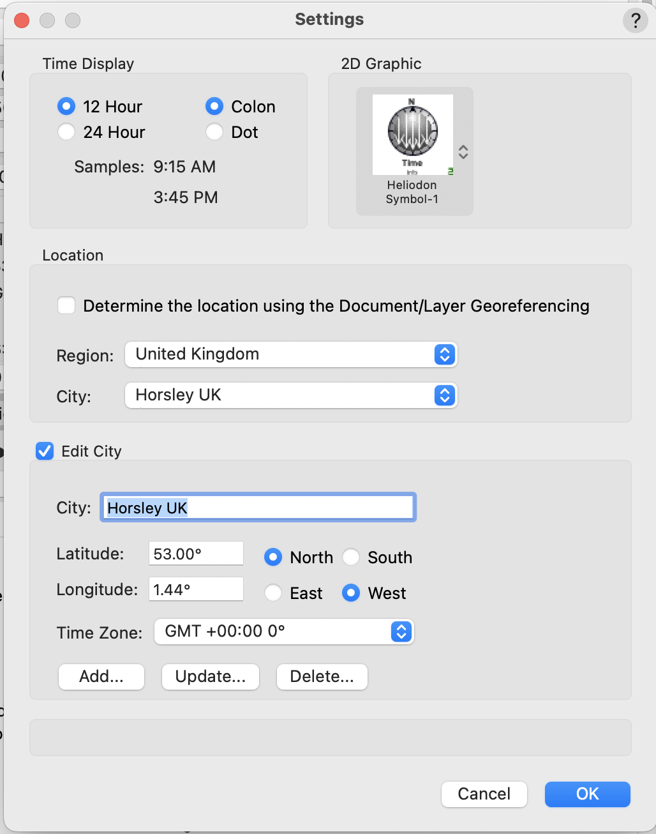Click the Latitude field showing 53.00°
The image size is (656, 834).
pyautogui.click(x=196, y=554)
